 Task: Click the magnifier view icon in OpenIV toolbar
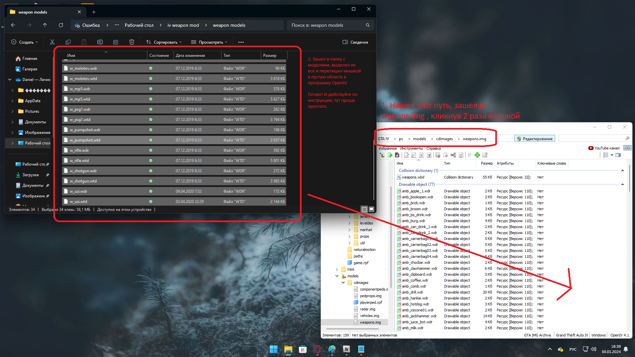point(414,155)
